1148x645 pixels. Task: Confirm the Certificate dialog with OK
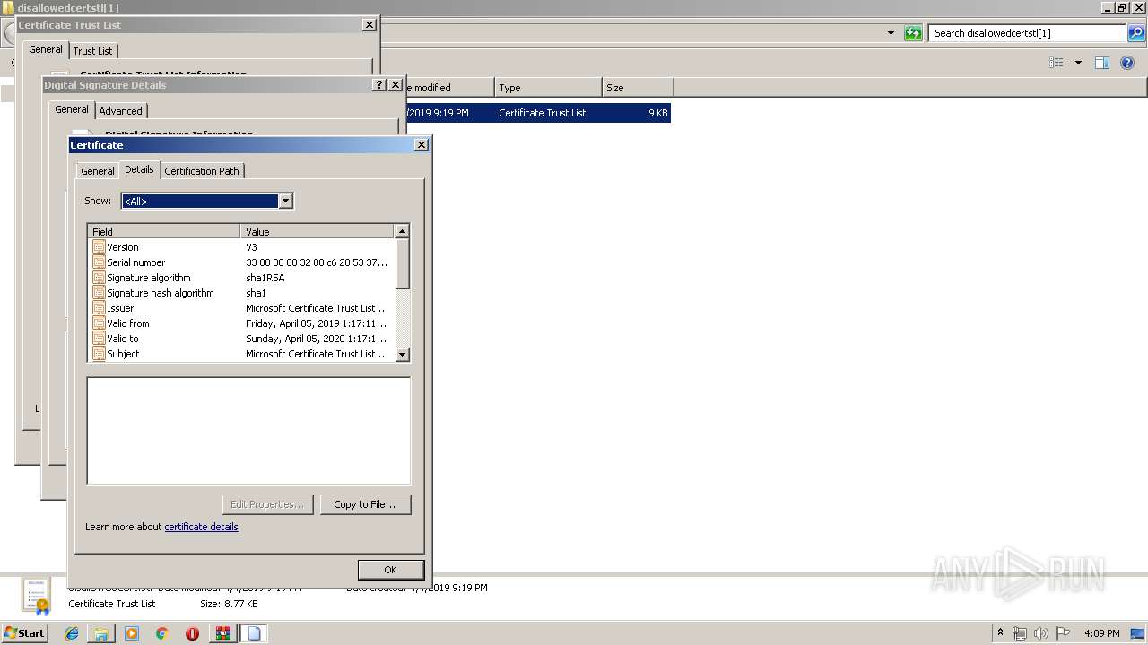[390, 570]
